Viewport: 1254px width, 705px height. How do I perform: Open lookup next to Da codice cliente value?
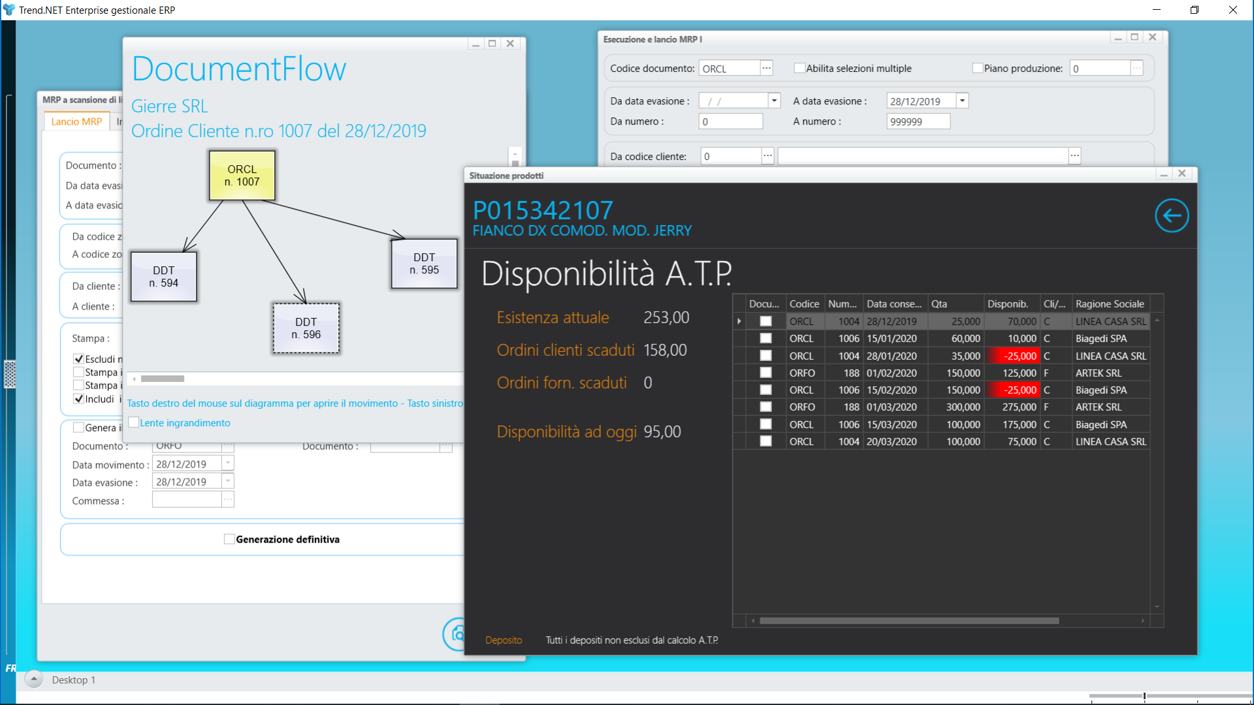[767, 156]
